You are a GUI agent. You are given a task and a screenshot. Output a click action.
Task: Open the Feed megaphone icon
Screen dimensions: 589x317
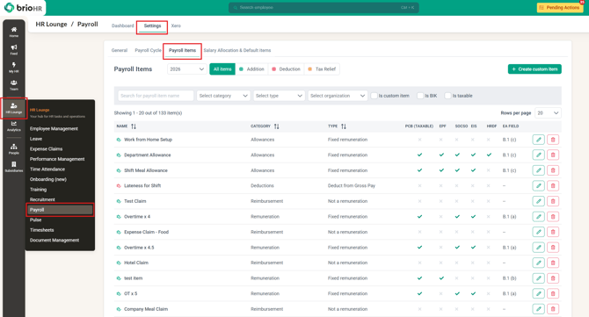coord(14,49)
